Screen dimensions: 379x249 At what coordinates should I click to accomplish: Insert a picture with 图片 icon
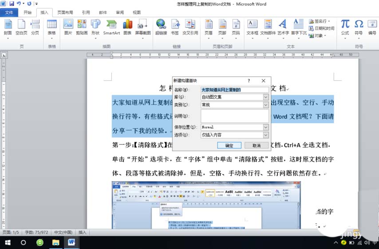(x=68, y=27)
